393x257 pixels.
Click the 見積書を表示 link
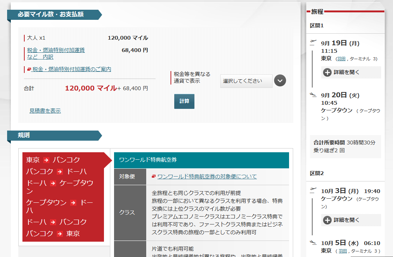click(45, 111)
